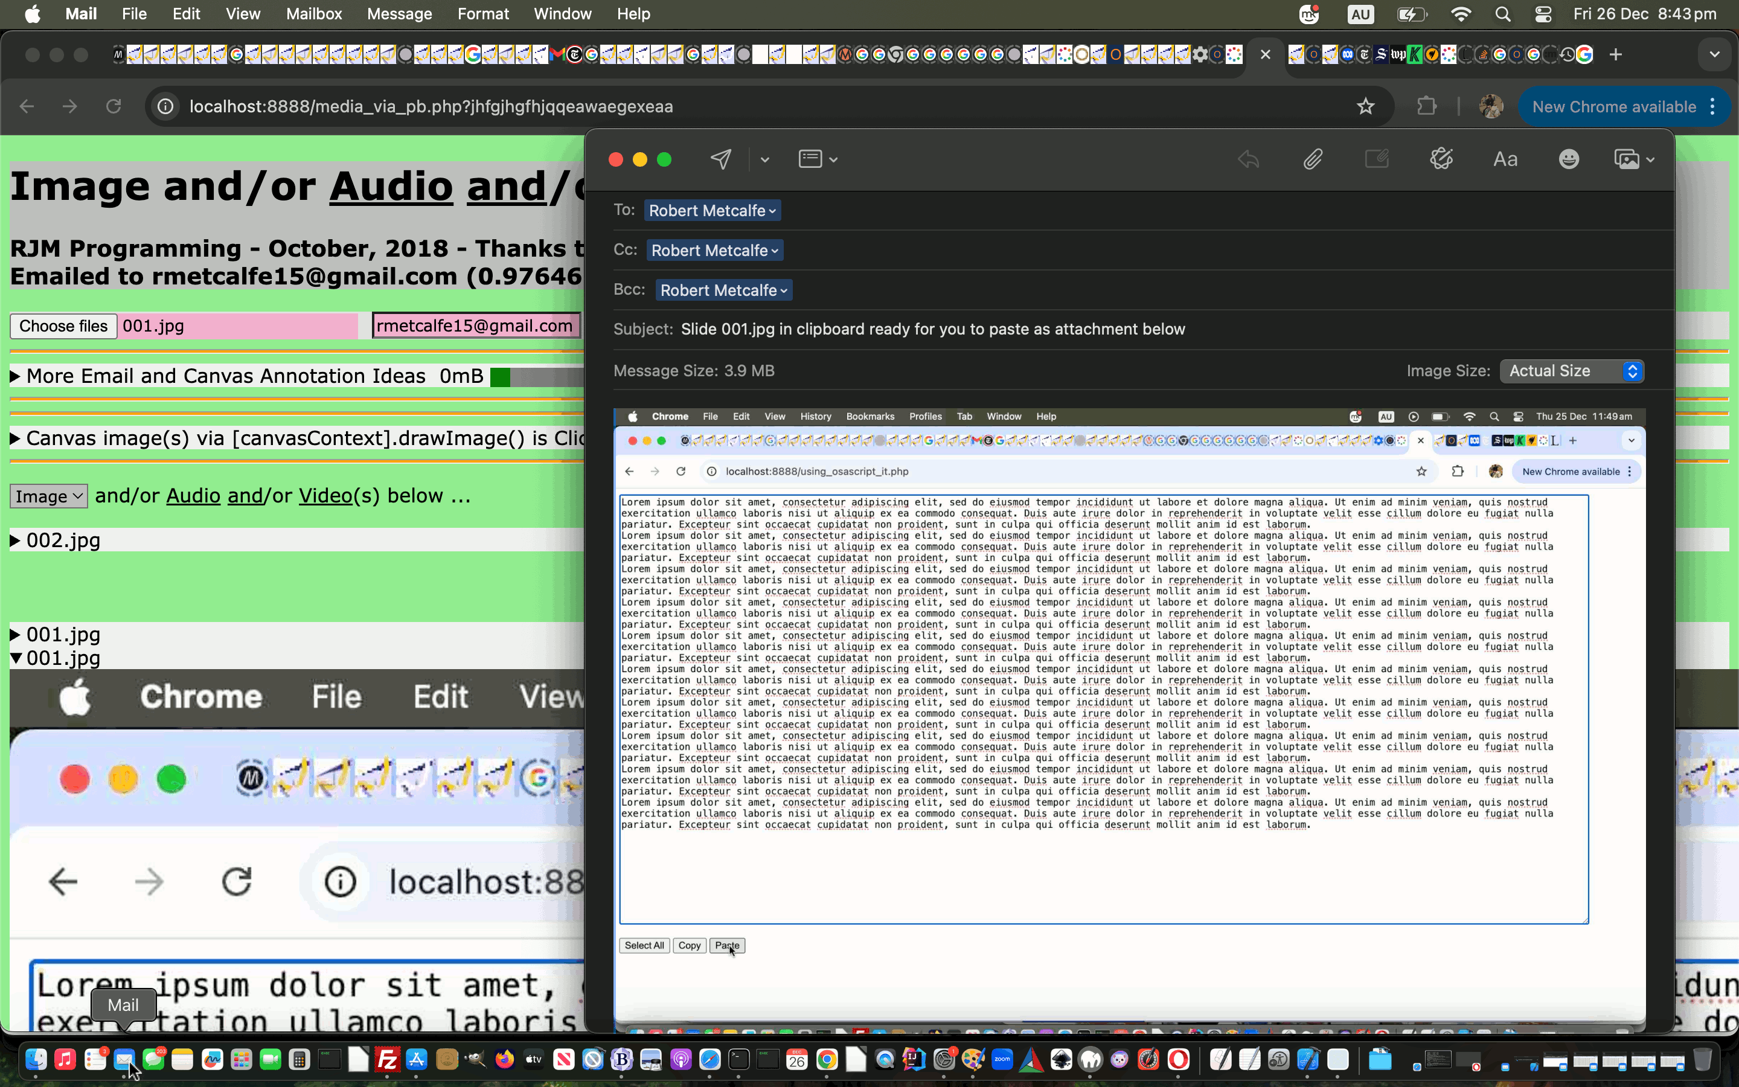Click the markup annotation icon in Mail toolbar

pyautogui.click(x=1441, y=159)
